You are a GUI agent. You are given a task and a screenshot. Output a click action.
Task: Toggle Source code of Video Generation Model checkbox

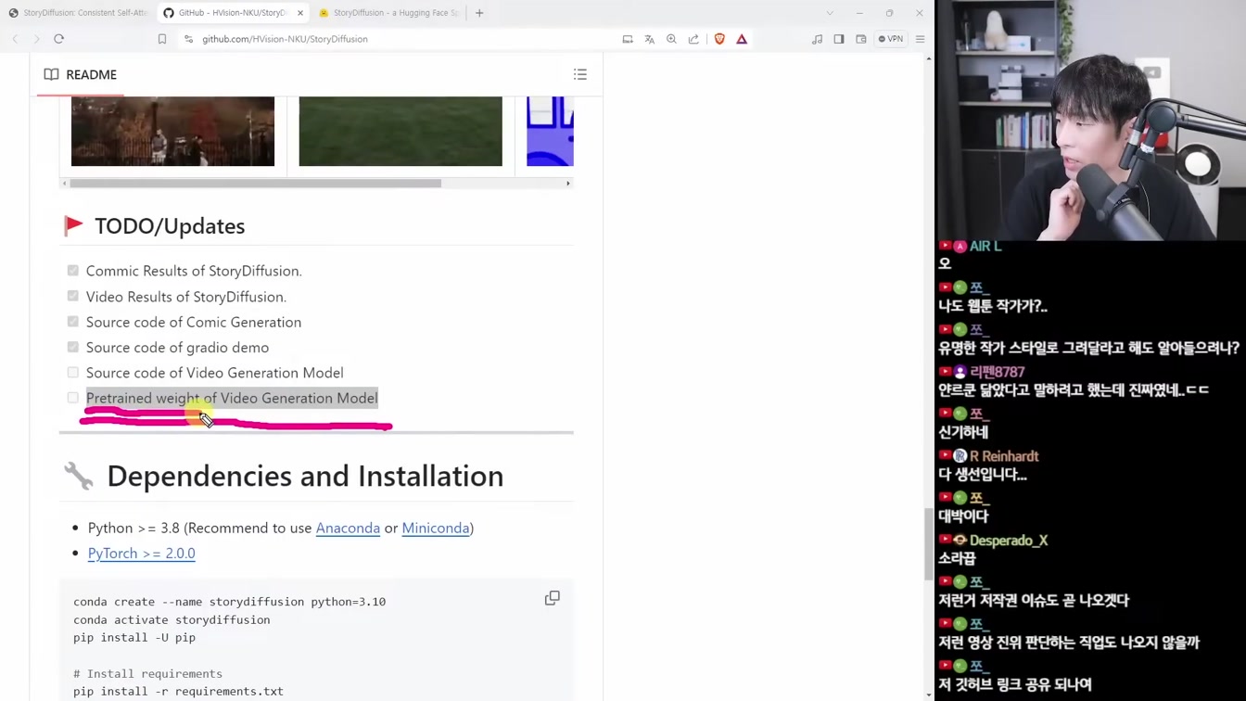pyautogui.click(x=73, y=373)
